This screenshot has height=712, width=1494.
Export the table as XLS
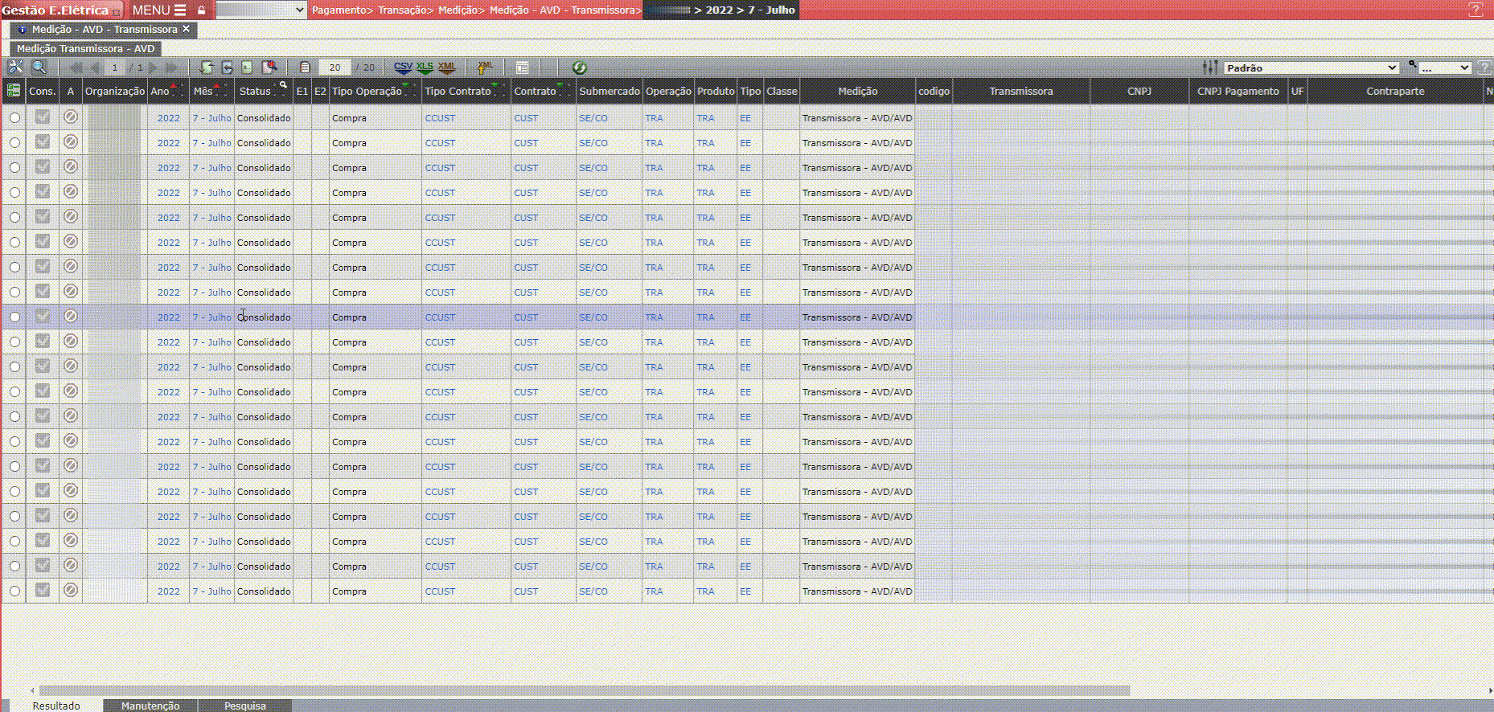[x=425, y=68]
